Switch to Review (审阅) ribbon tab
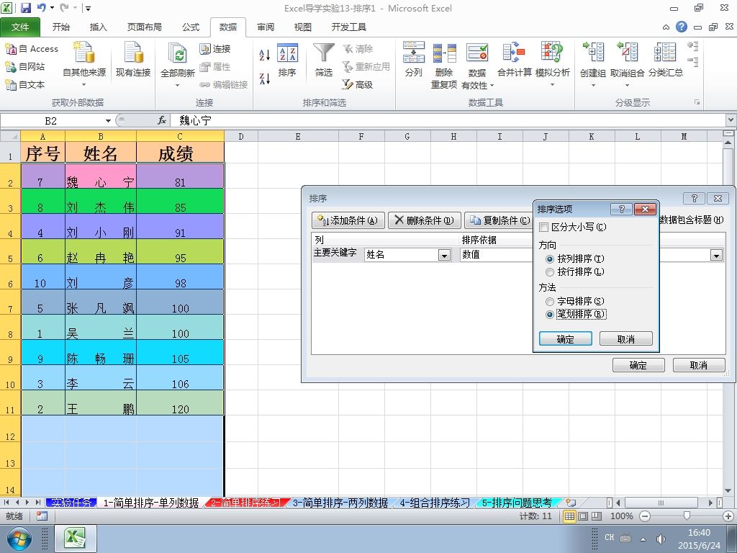 pos(266,27)
